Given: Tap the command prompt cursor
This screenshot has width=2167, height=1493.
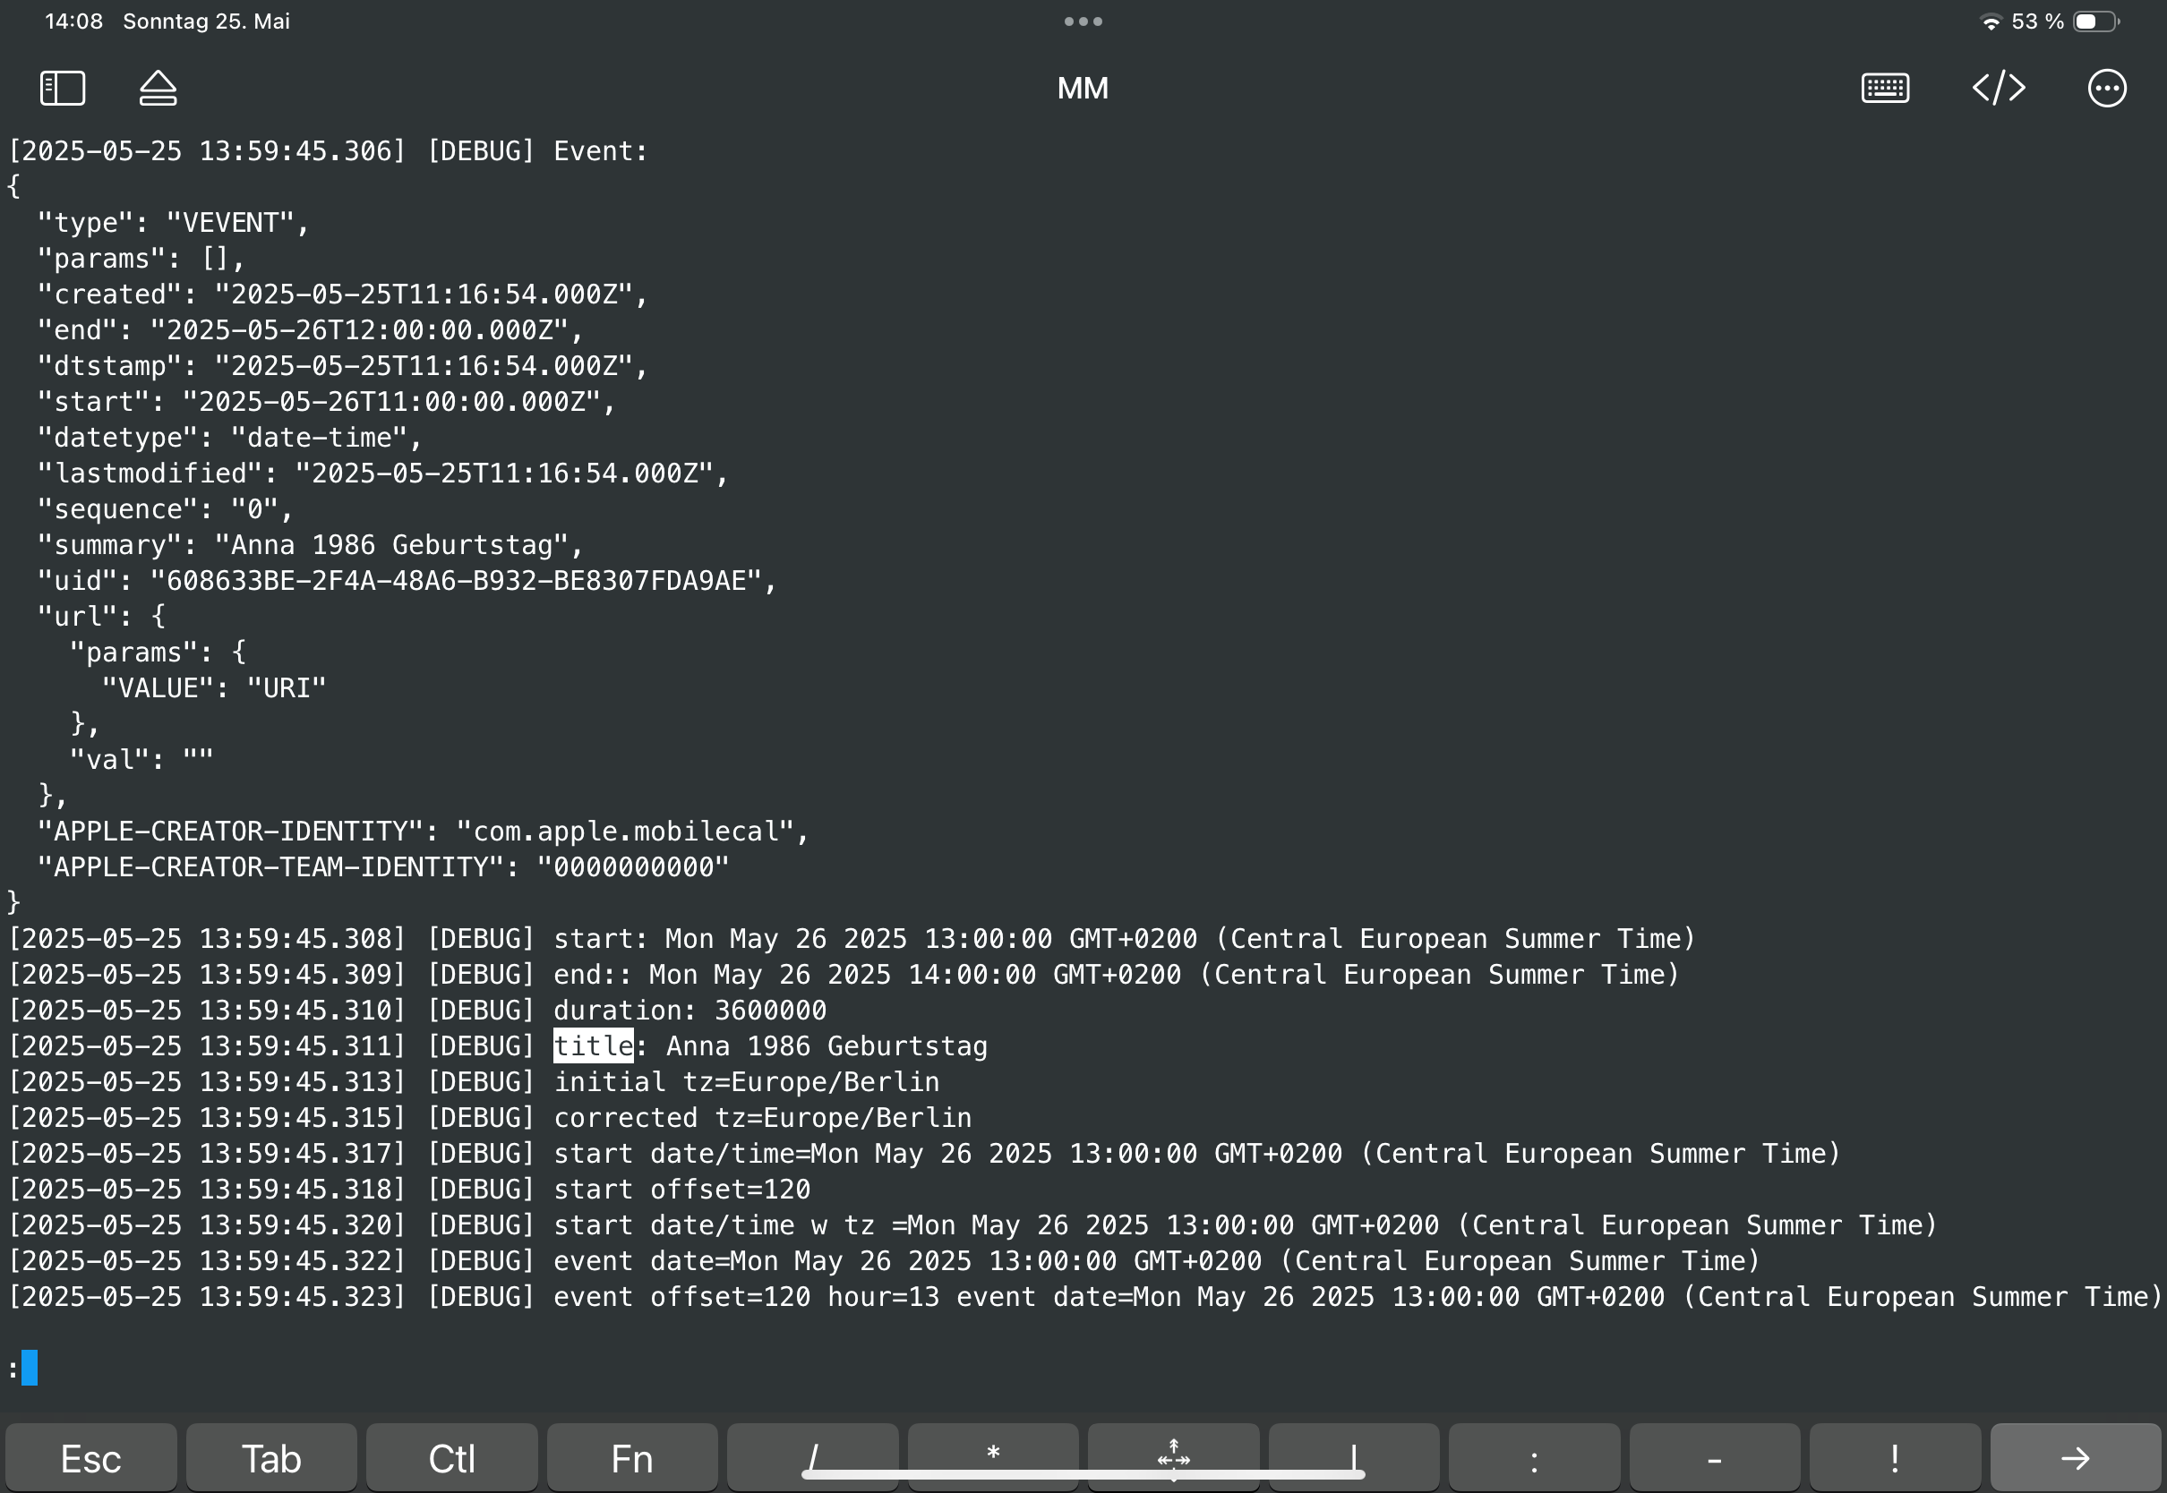Looking at the screenshot, I should (x=30, y=1368).
